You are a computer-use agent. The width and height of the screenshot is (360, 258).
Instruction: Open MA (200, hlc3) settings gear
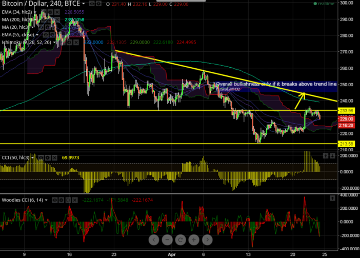coord(50,19)
